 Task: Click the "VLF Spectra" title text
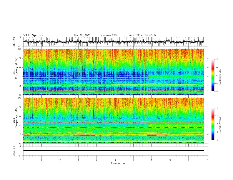pos(33,35)
